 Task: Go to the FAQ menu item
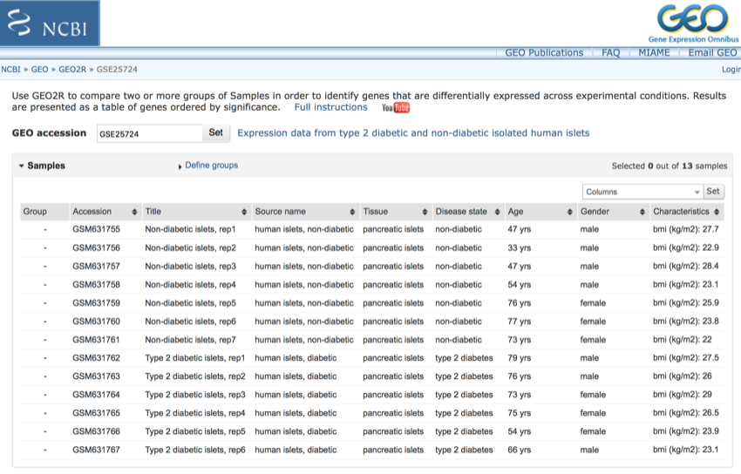point(610,53)
